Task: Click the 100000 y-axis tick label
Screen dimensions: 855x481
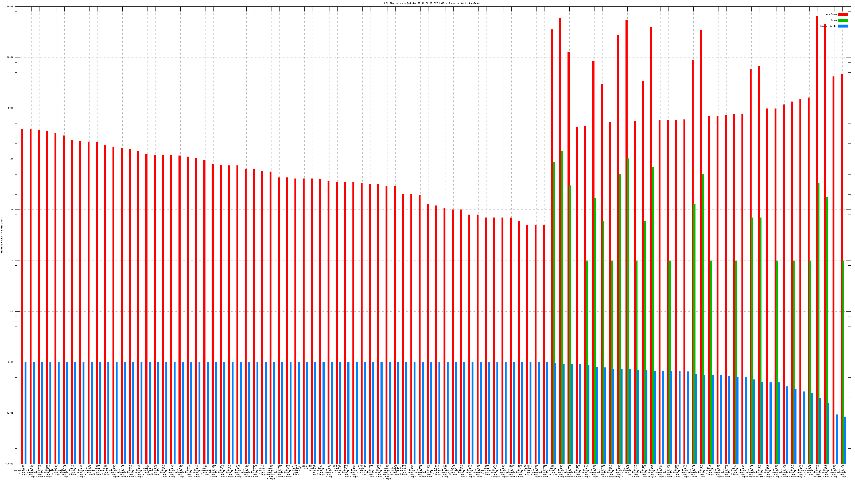Action: coord(10,7)
